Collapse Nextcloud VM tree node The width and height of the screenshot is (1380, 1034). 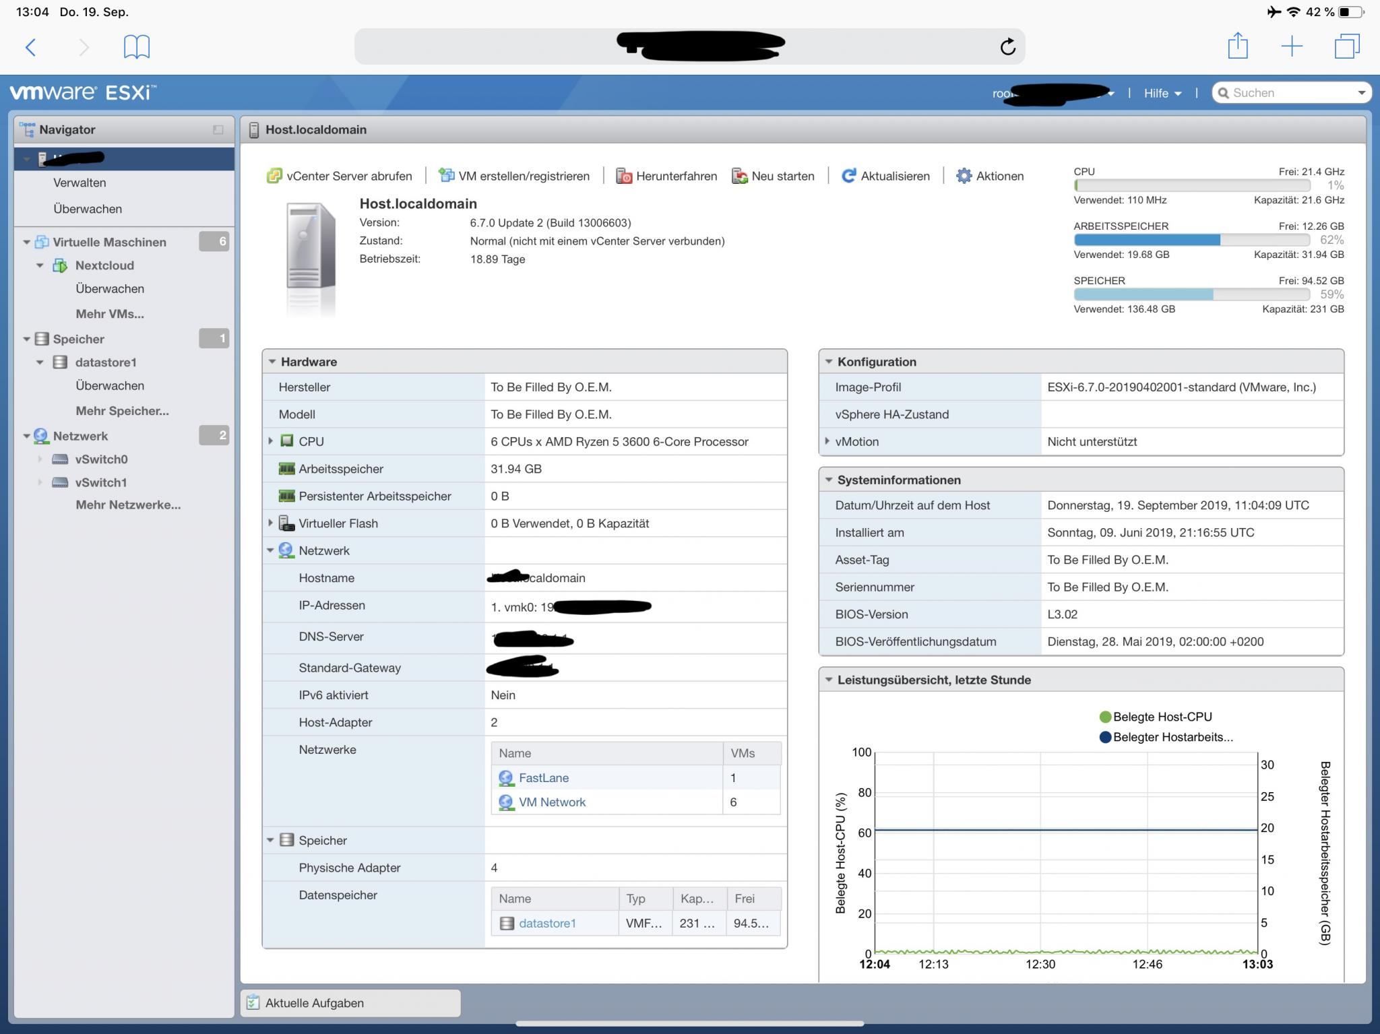(40, 265)
